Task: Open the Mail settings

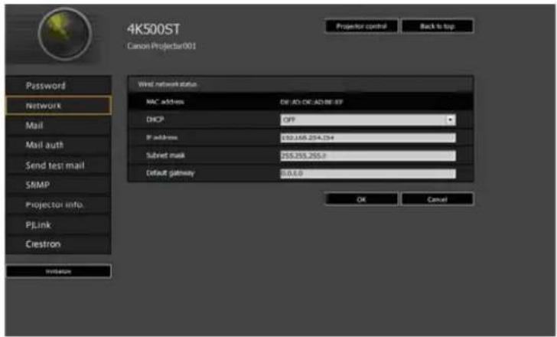Action: coord(59,125)
